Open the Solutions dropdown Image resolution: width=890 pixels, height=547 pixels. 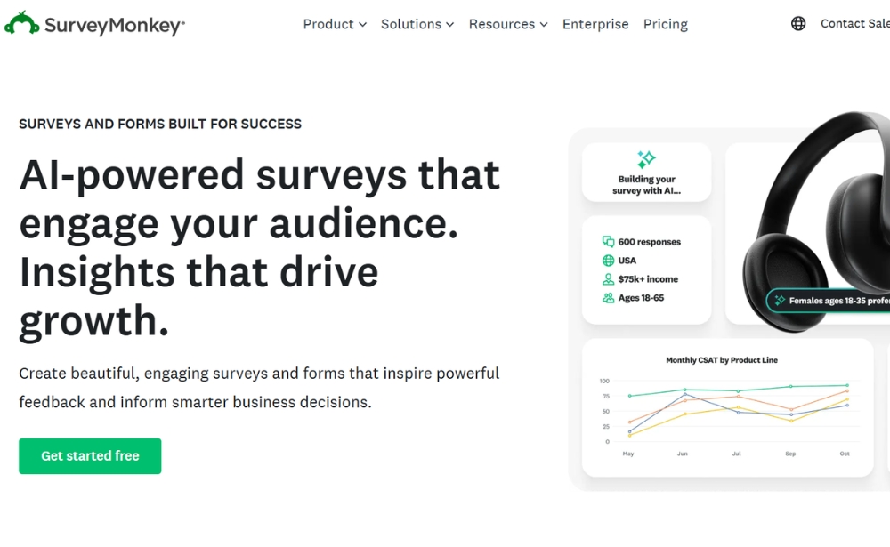(417, 24)
